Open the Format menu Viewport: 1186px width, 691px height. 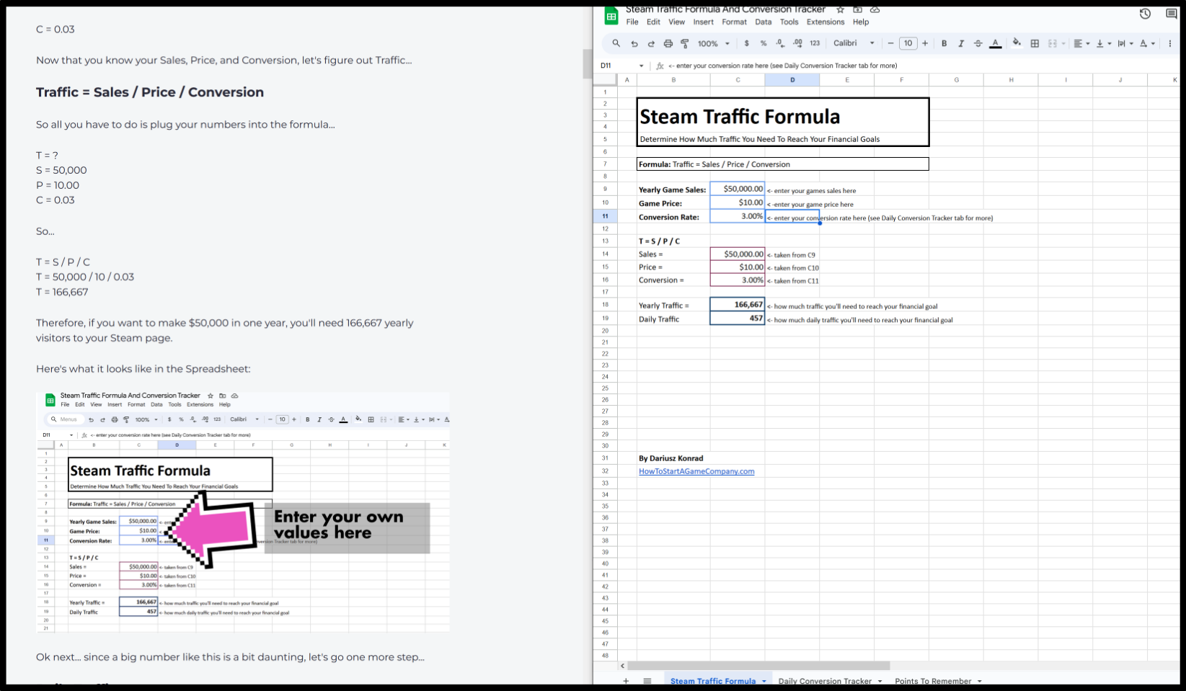[x=734, y=22]
